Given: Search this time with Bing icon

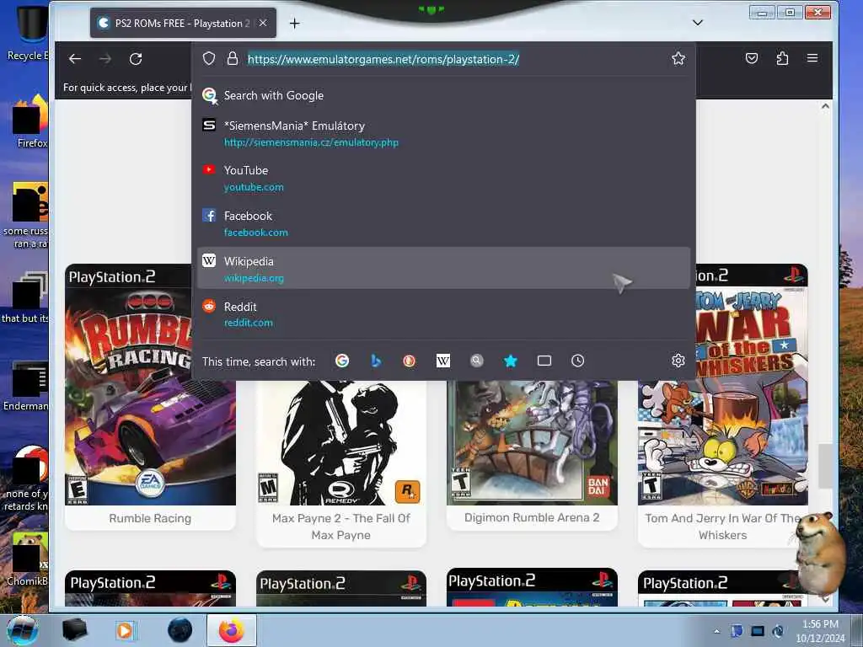Looking at the screenshot, I should [x=376, y=361].
